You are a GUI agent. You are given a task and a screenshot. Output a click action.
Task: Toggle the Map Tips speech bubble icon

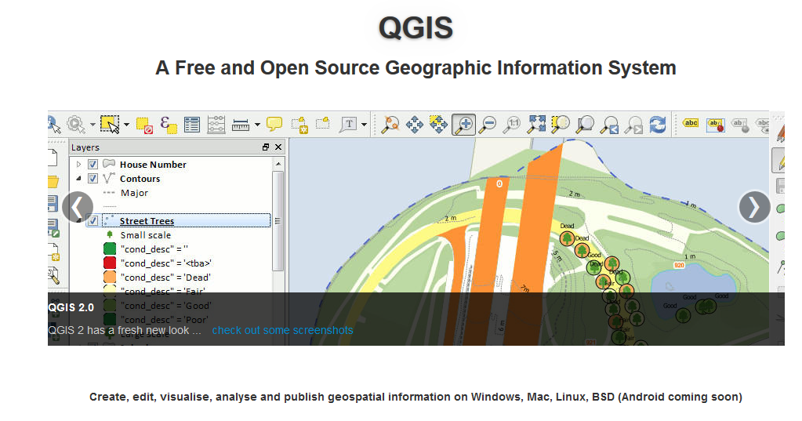[274, 124]
